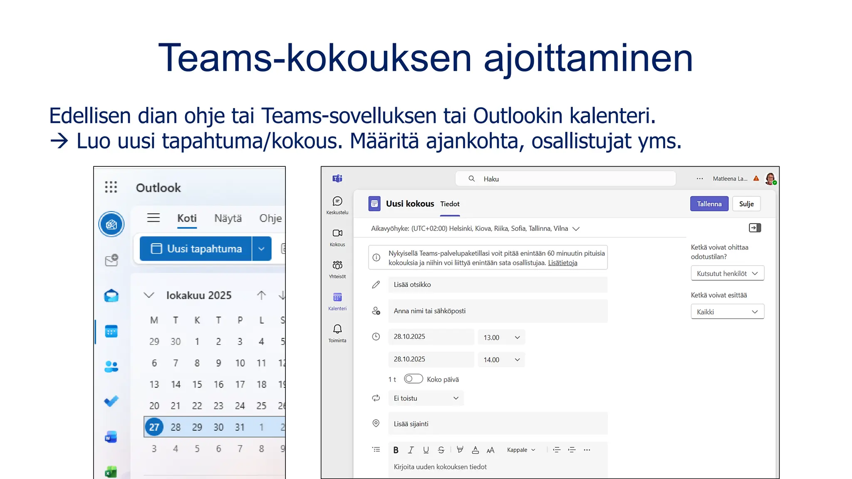Viewport: 852px width, 479px height.
Task: Switch to Näytä tab in Outlook
Action: click(228, 218)
